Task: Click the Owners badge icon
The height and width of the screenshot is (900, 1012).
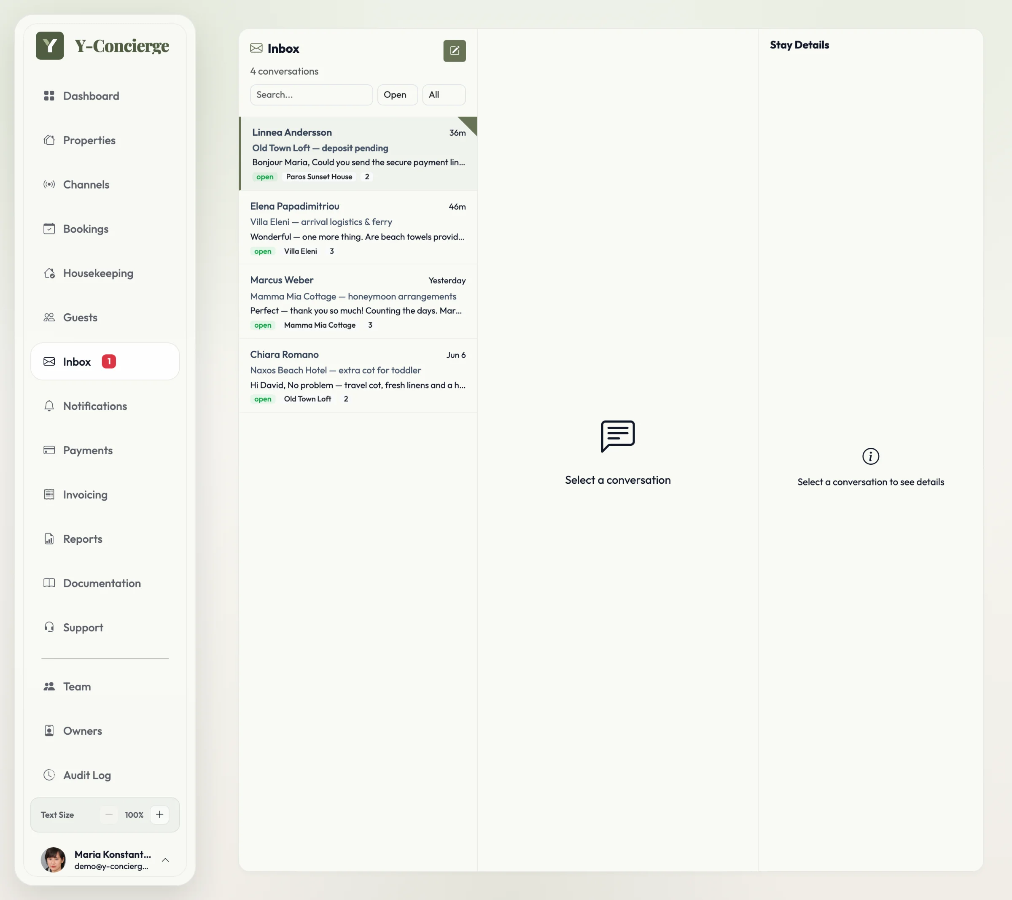Action: pyautogui.click(x=49, y=730)
